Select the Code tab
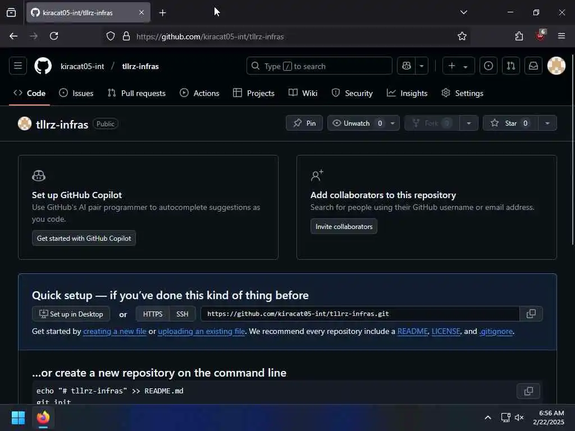 coord(29,93)
